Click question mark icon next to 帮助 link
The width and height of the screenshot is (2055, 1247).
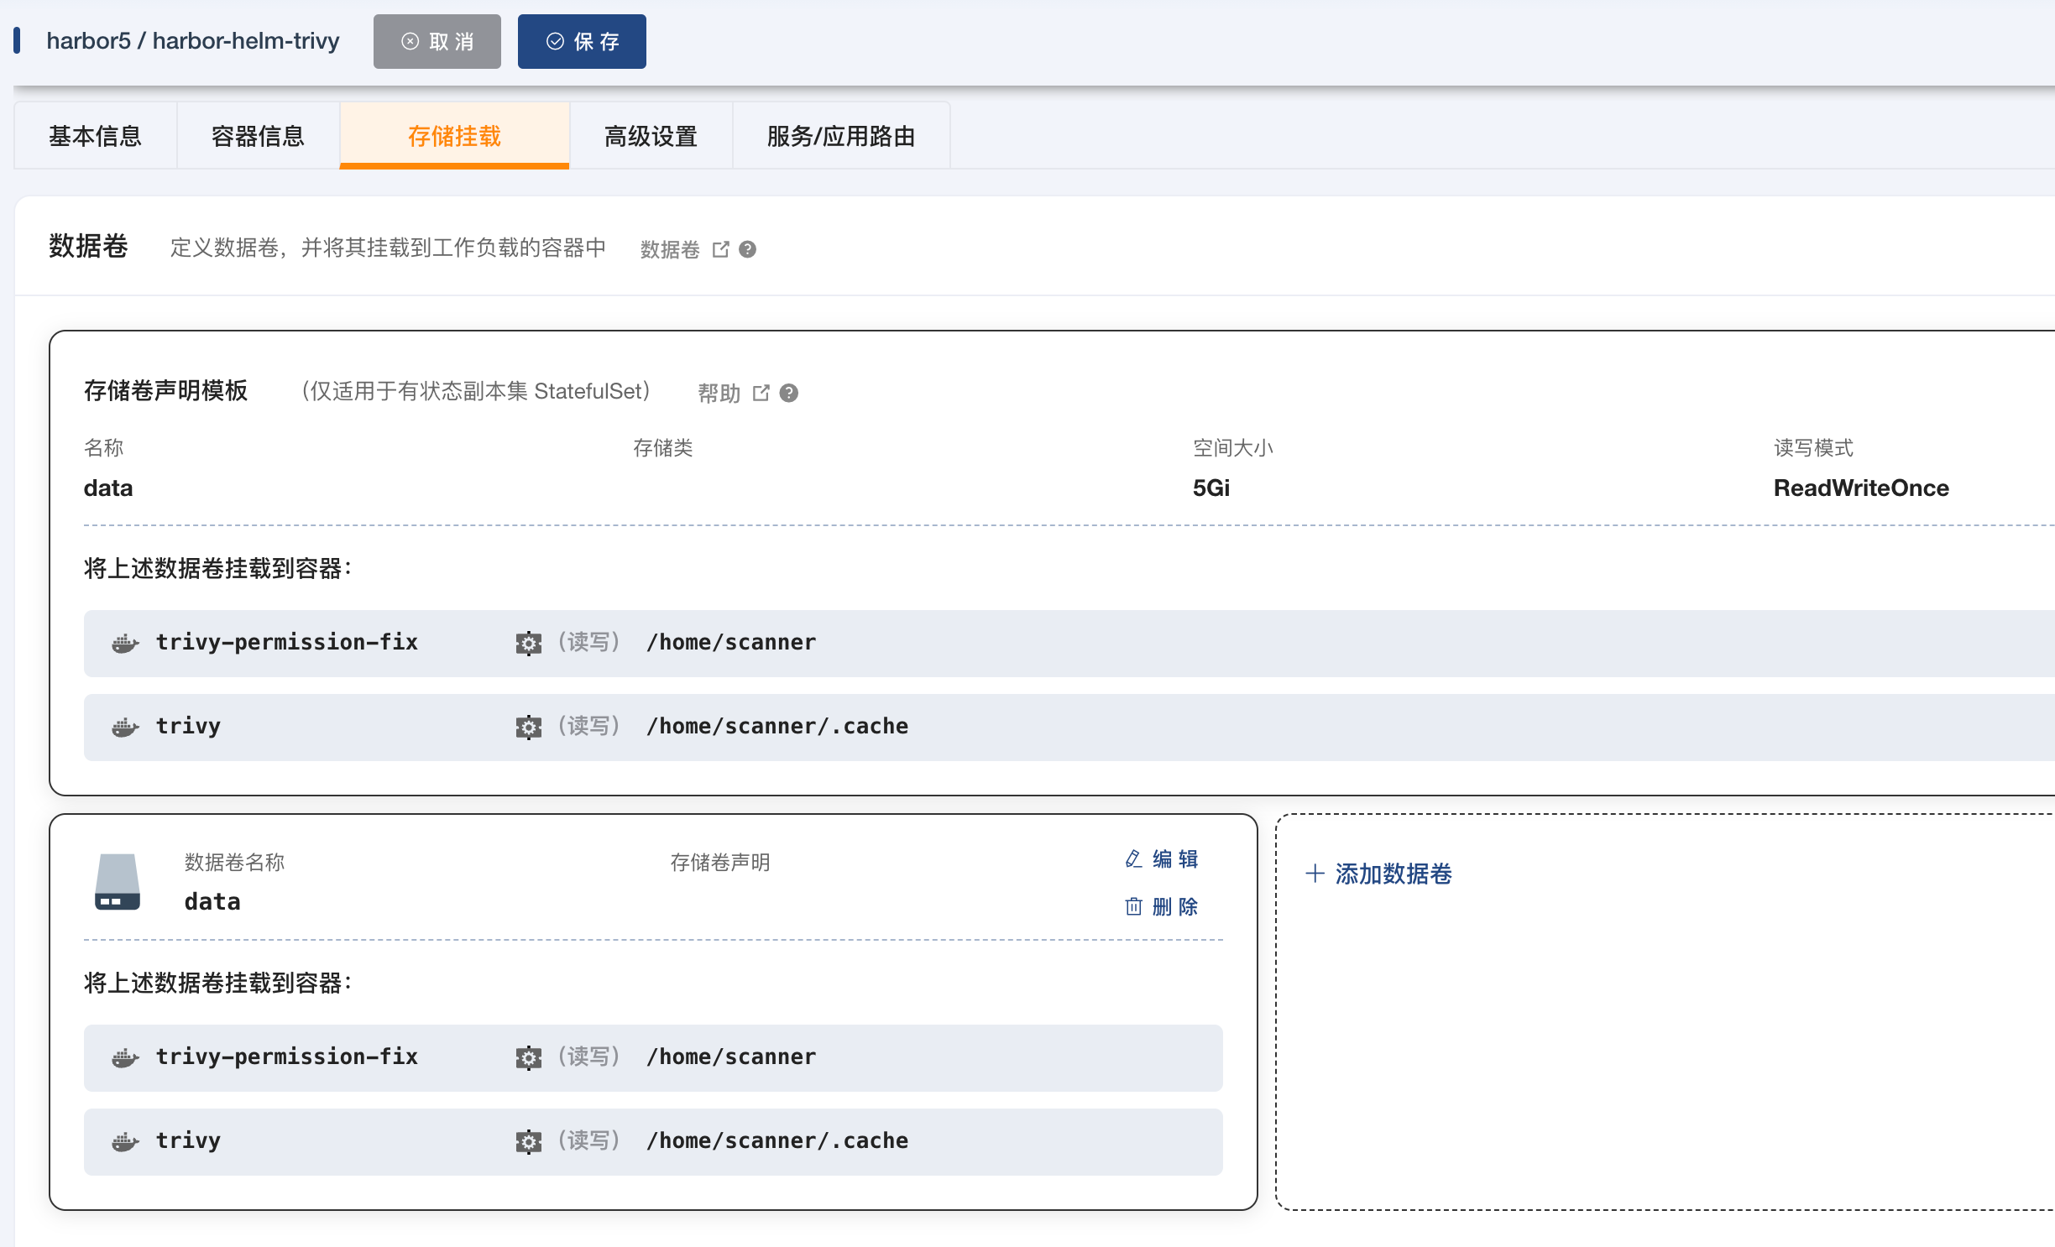pos(789,393)
